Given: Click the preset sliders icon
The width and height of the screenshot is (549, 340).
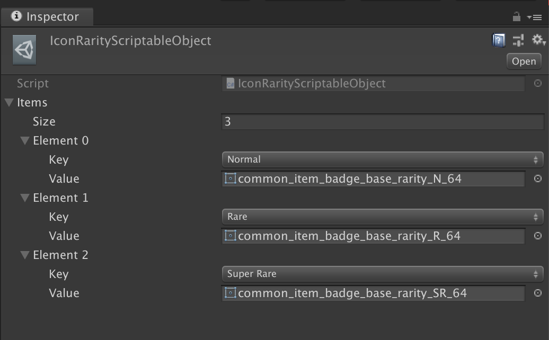Looking at the screenshot, I should click(x=518, y=40).
